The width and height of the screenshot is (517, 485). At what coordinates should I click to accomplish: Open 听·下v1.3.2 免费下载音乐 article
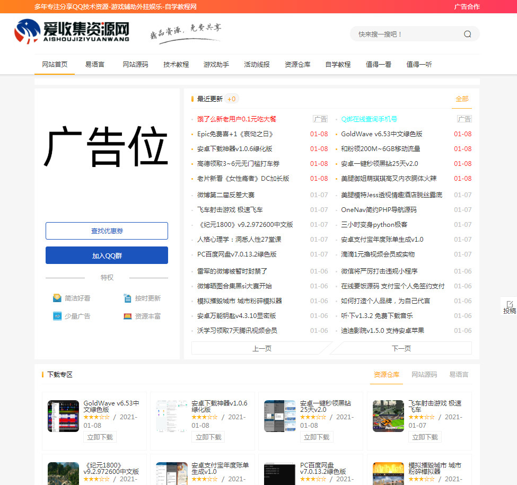(x=377, y=315)
